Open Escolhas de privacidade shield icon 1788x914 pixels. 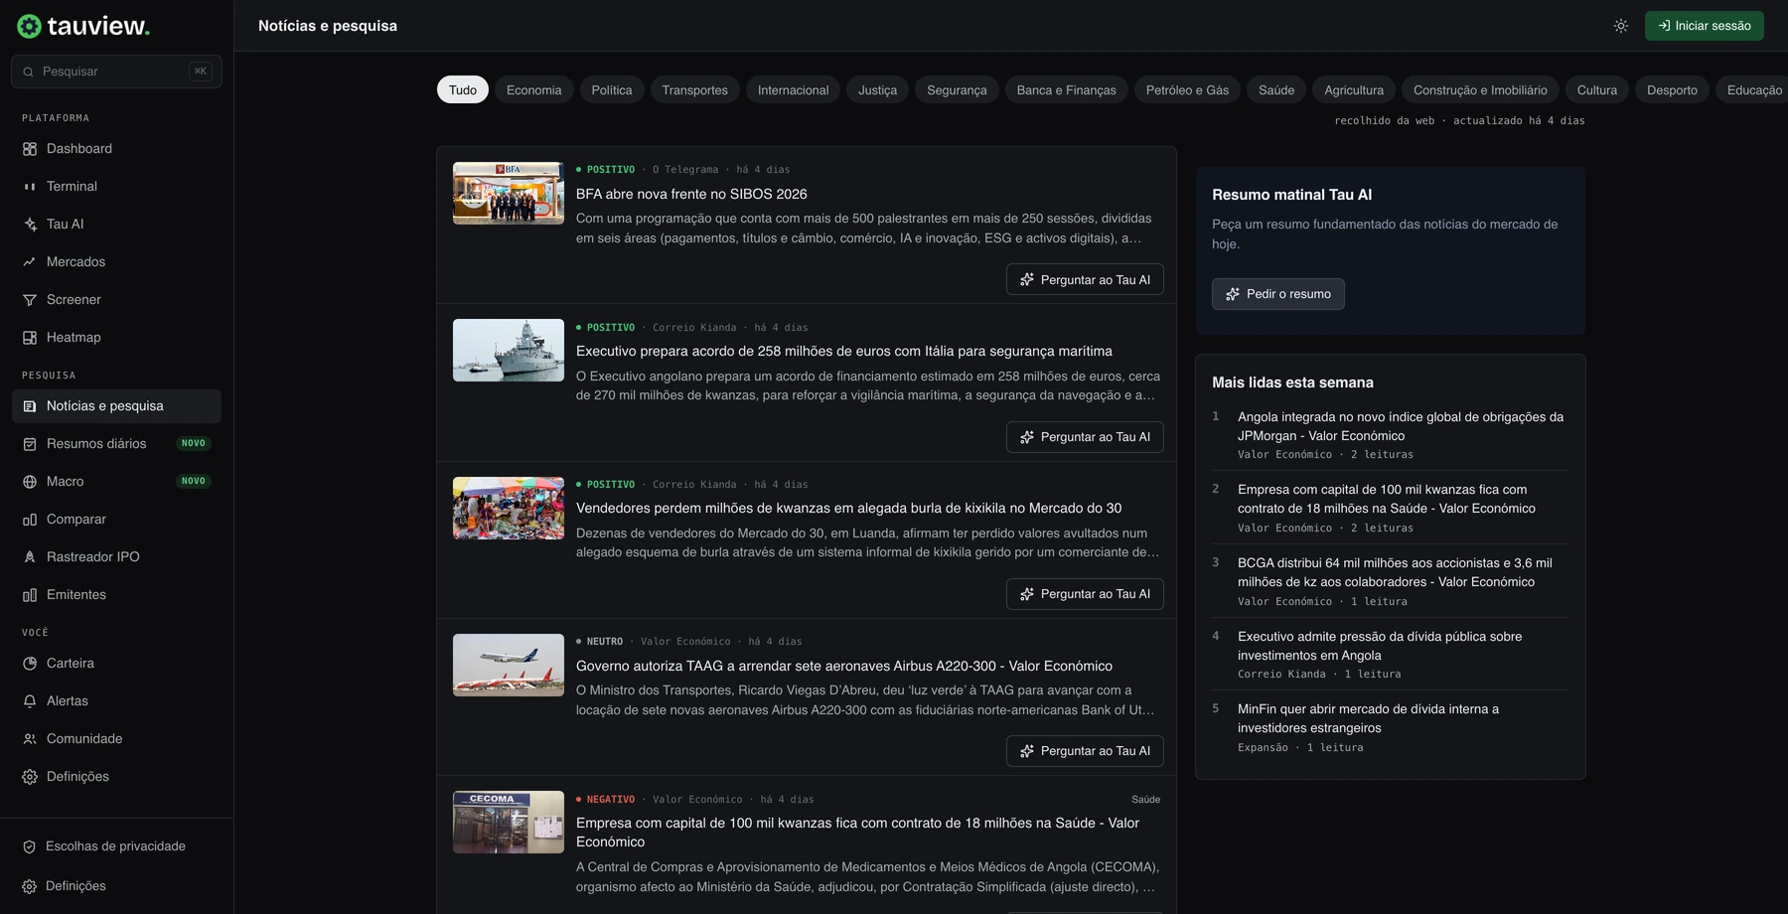coord(29,846)
